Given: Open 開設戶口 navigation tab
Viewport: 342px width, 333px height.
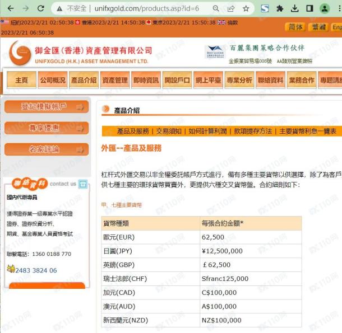Looking at the screenshot, I should [177, 80].
